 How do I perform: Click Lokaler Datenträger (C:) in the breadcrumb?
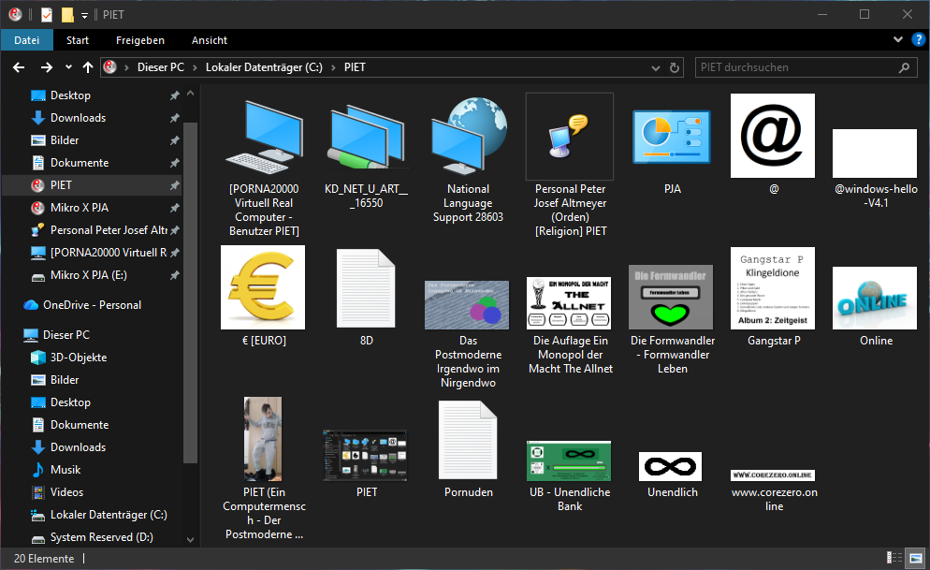tap(263, 67)
